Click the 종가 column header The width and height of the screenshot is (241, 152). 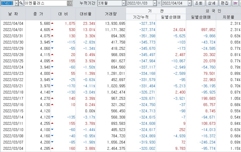click(38, 14)
